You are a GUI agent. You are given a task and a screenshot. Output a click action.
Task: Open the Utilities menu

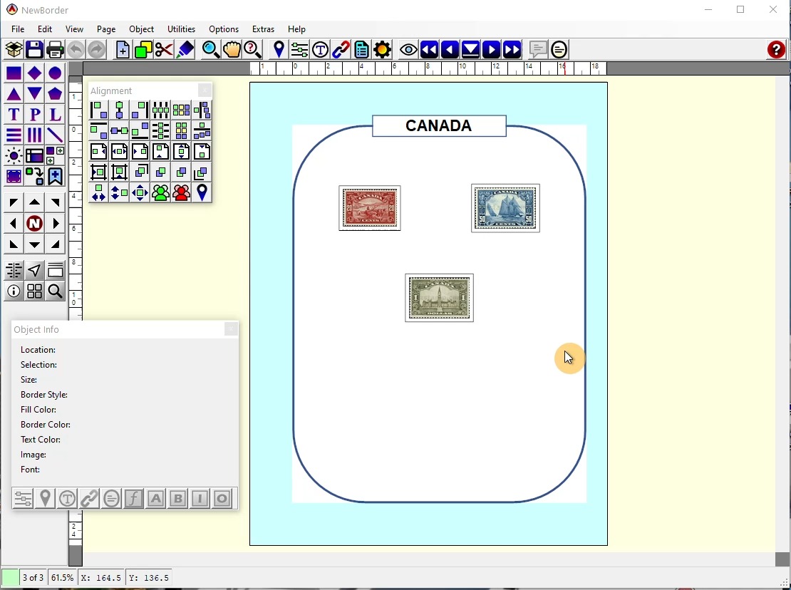(x=181, y=29)
